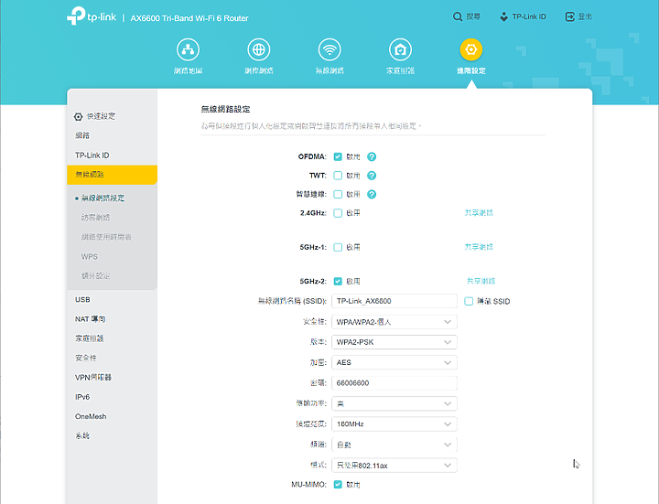Open the Encryption dropdown showing AES
This screenshot has width=659, height=504.
[394, 362]
